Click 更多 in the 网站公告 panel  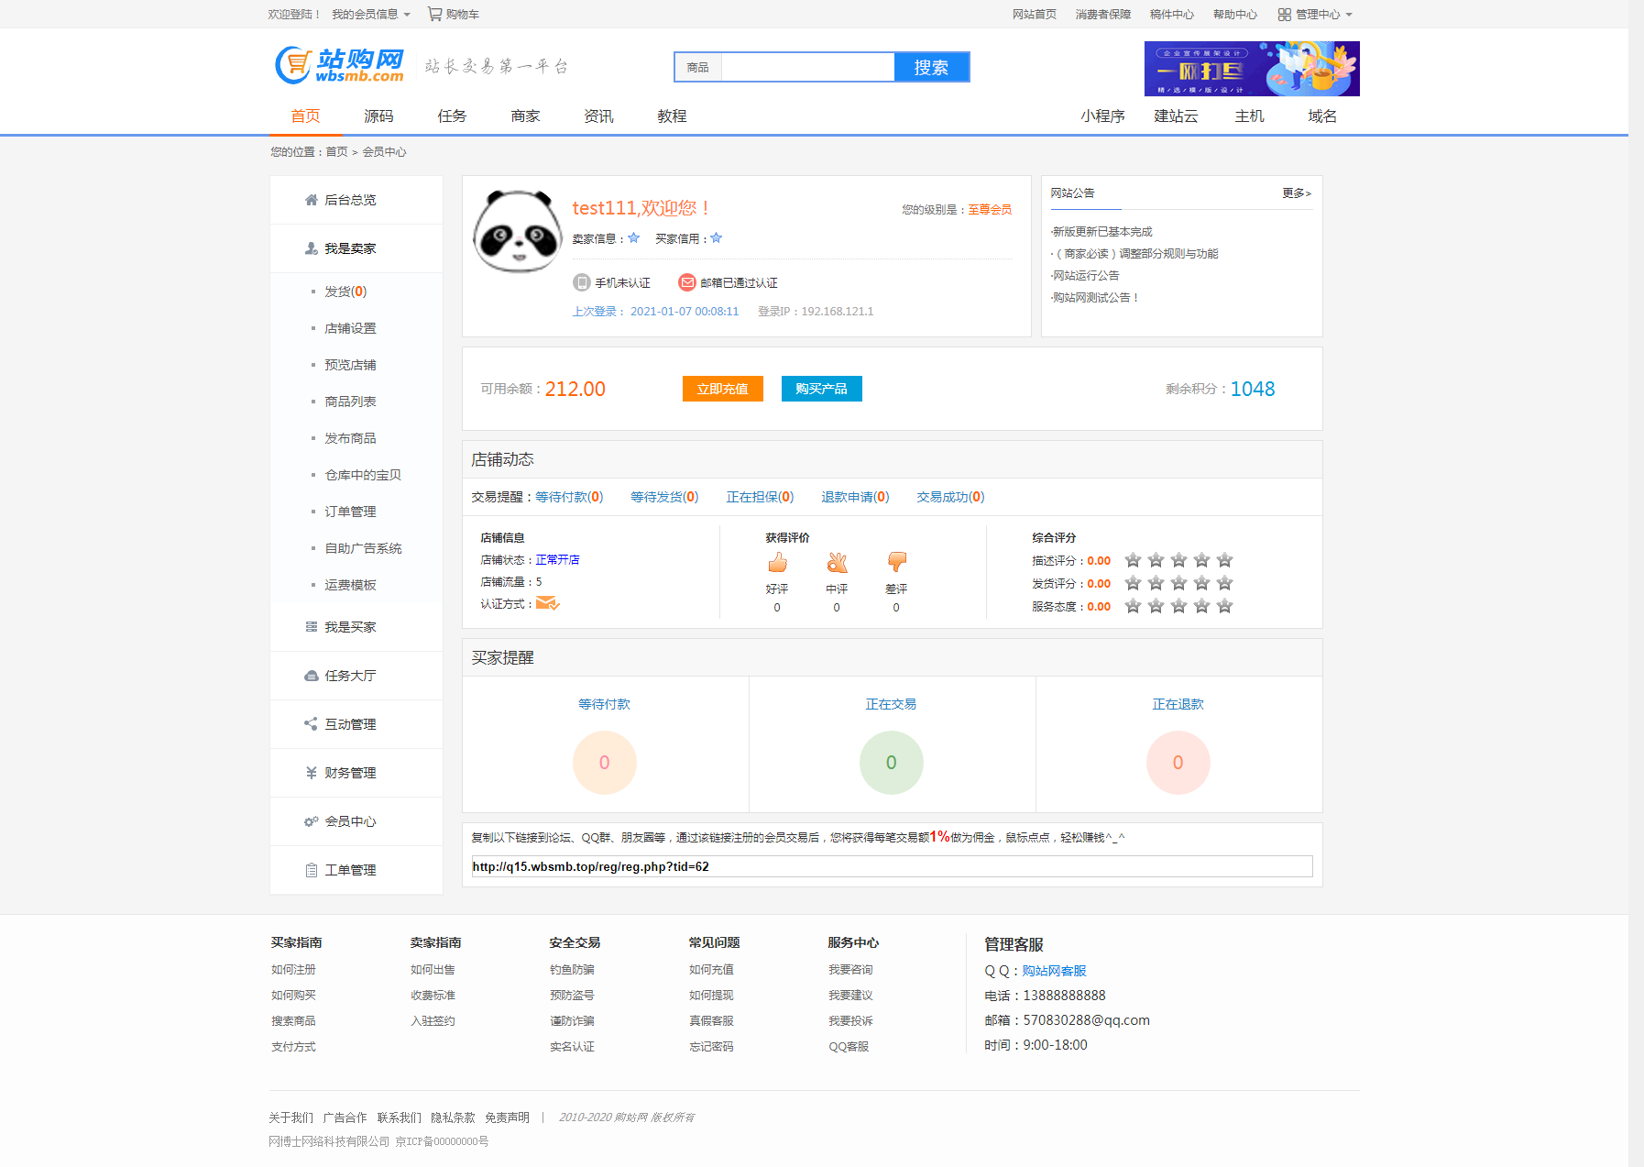(1297, 193)
